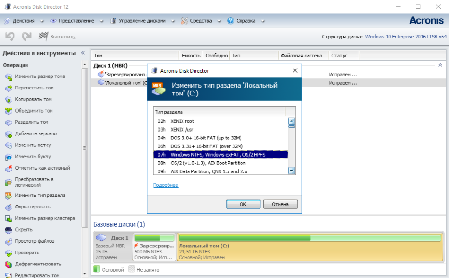Click the Convert to logical icon
The height and width of the screenshot is (278, 449).
pos(8,182)
